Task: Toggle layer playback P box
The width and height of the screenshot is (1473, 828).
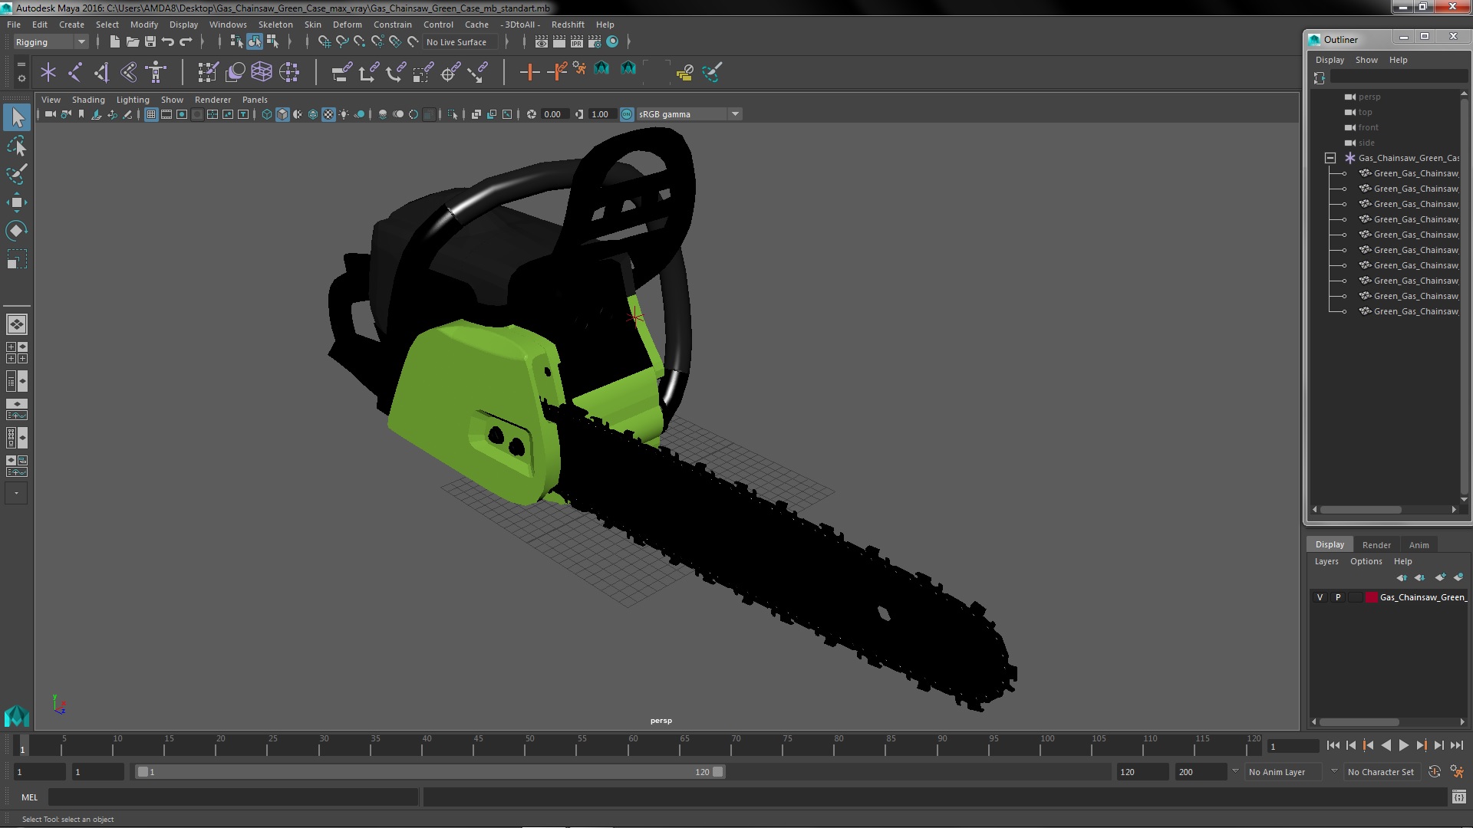Action: (x=1338, y=597)
